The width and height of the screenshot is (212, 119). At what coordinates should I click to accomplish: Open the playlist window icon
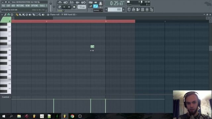[129, 10]
